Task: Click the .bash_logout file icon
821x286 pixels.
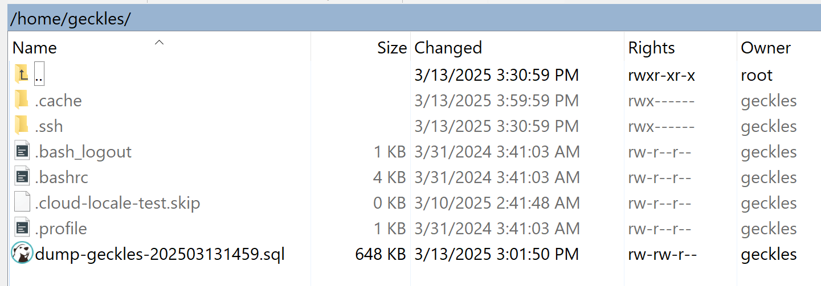Action: (22, 152)
